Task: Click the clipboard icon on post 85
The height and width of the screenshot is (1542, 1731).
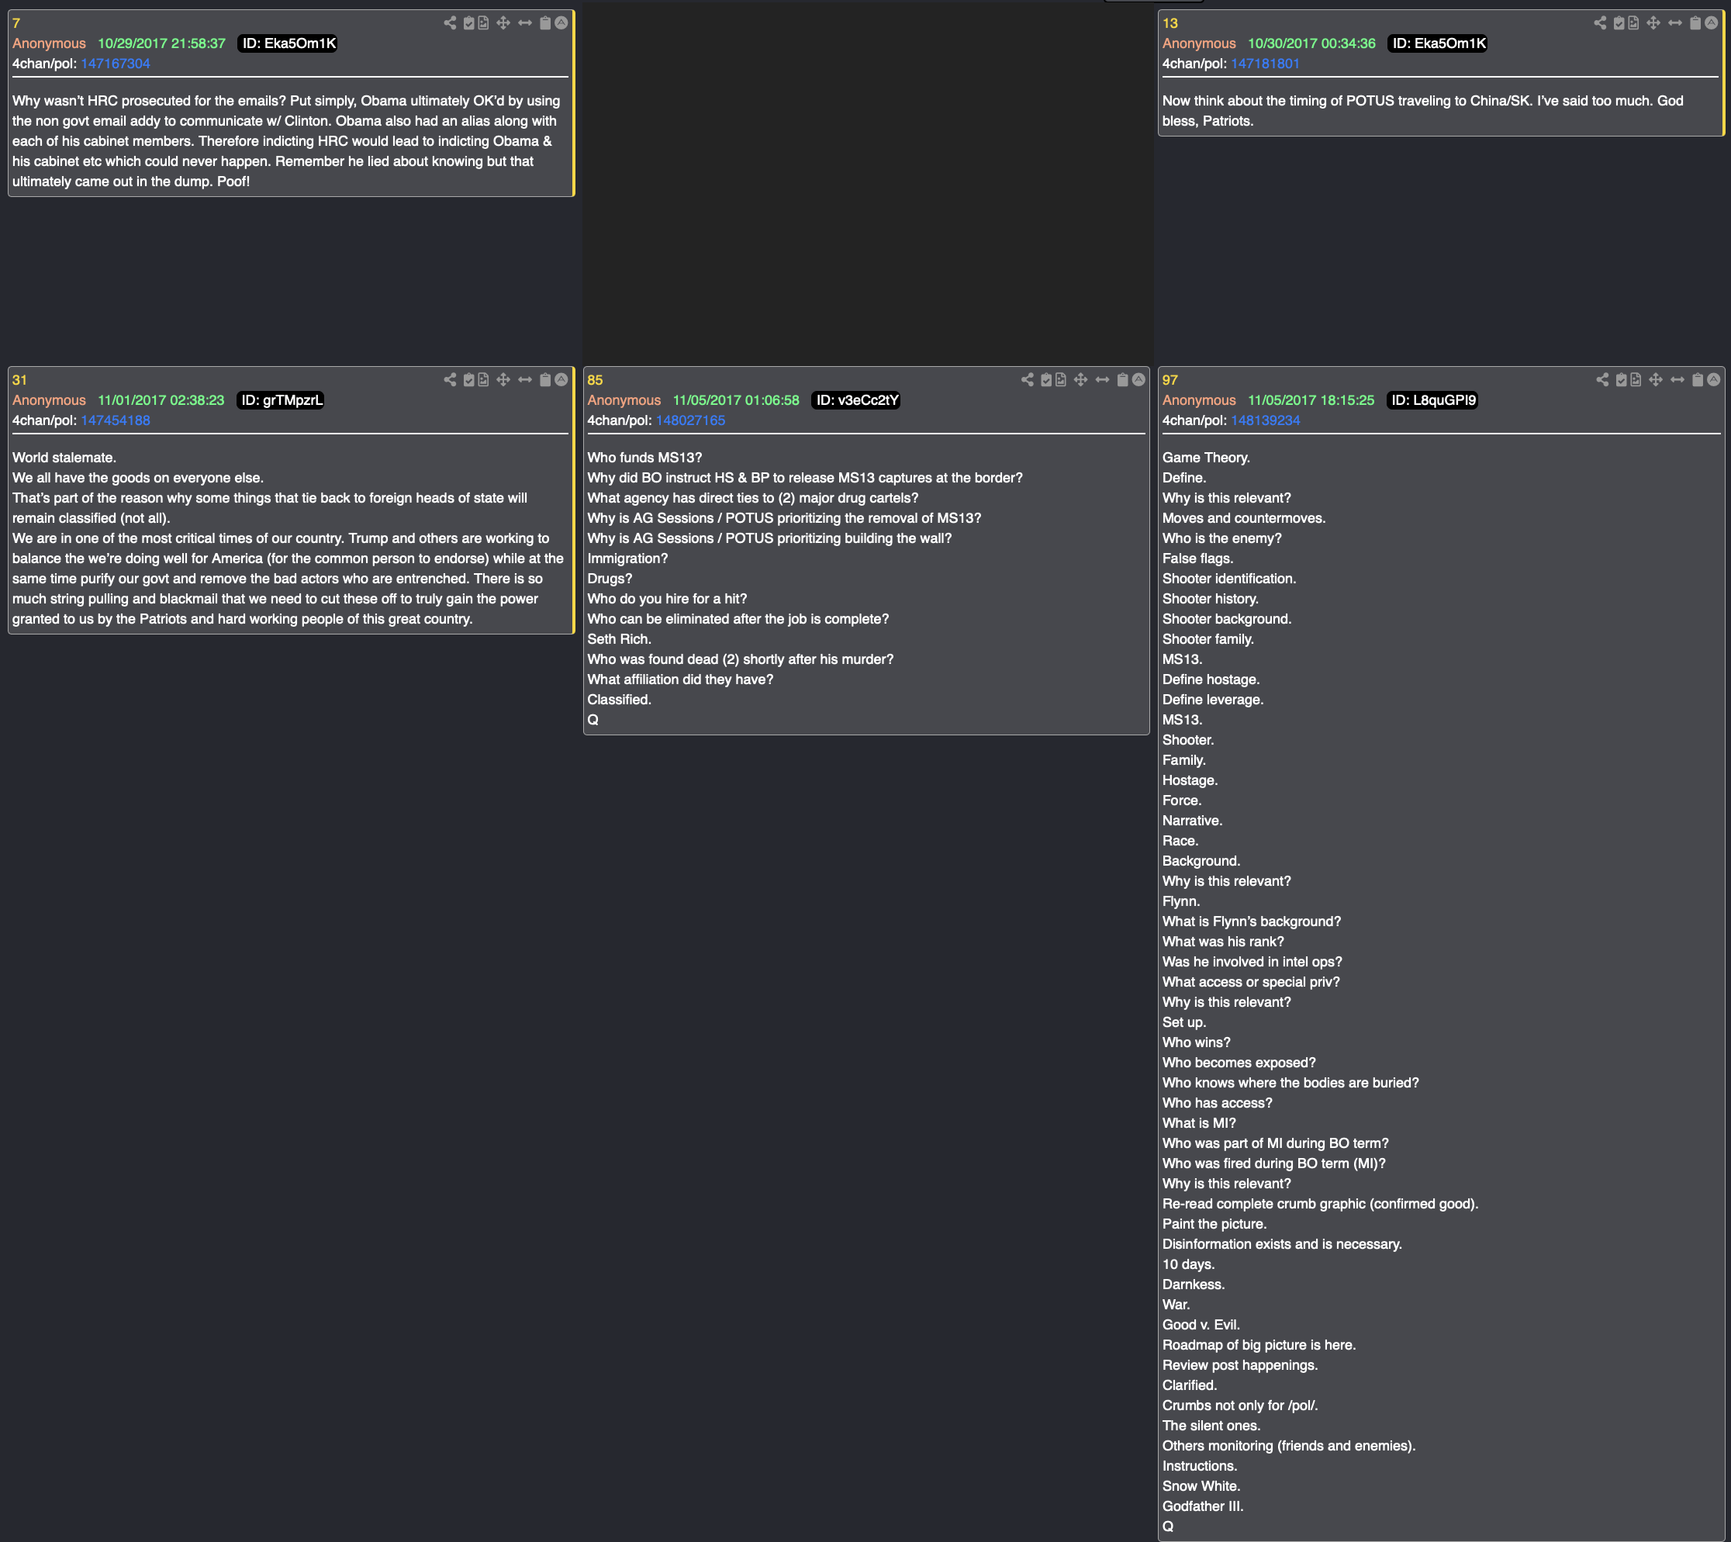Action: (1123, 379)
